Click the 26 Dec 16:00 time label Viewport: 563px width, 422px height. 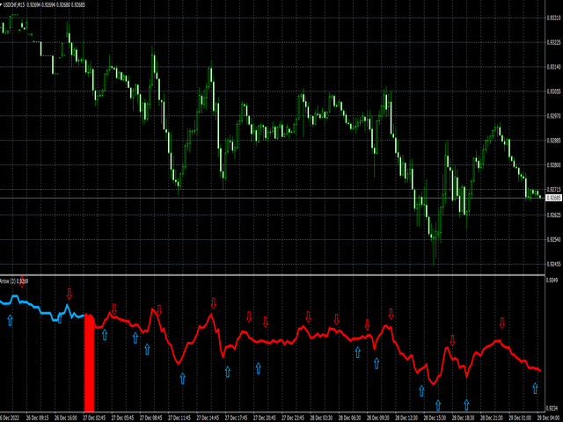pos(66,418)
